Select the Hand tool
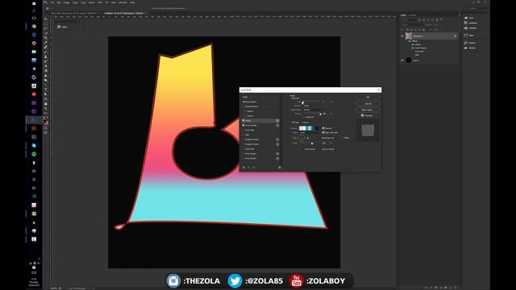The height and width of the screenshot is (290, 516). click(45, 104)
